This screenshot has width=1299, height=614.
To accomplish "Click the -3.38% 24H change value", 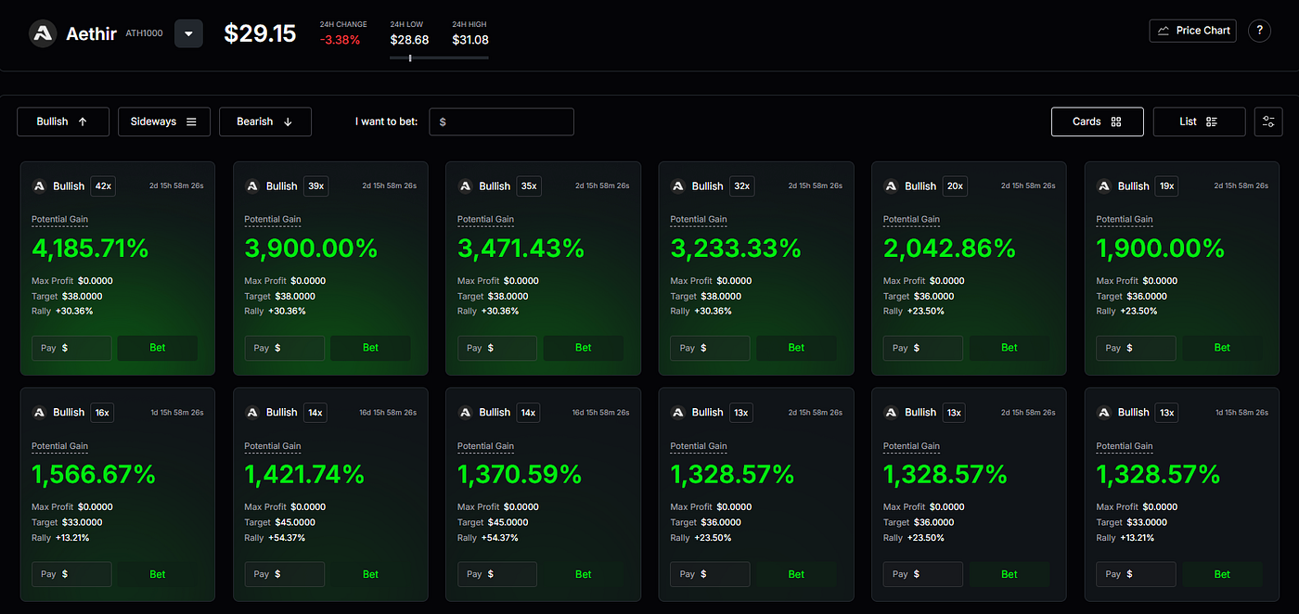I will [x=340, y=40].
